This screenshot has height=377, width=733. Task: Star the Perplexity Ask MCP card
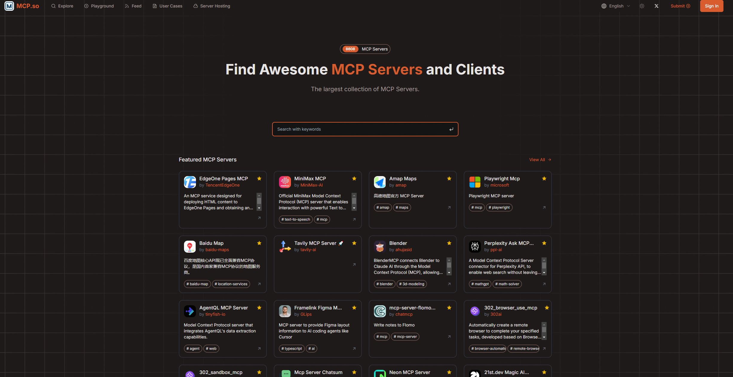click(x=544, y=243)
